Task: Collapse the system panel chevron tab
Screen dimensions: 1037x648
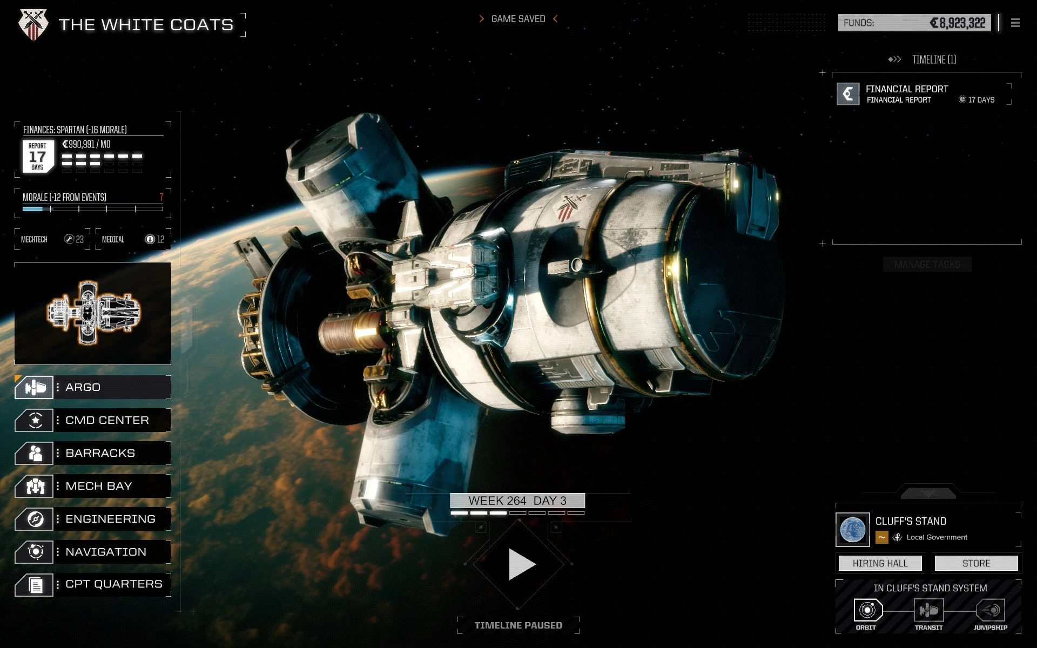Action: (x=928, y=493)
